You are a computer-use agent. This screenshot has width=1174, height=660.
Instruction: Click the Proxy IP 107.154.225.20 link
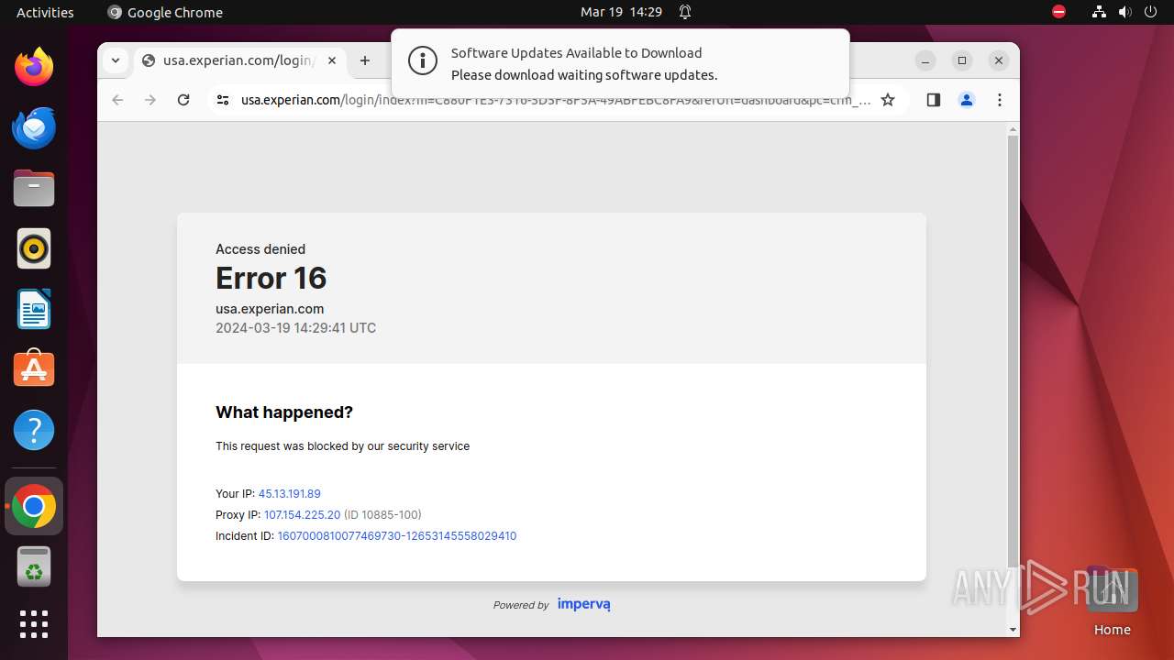[x=302, y=514]
